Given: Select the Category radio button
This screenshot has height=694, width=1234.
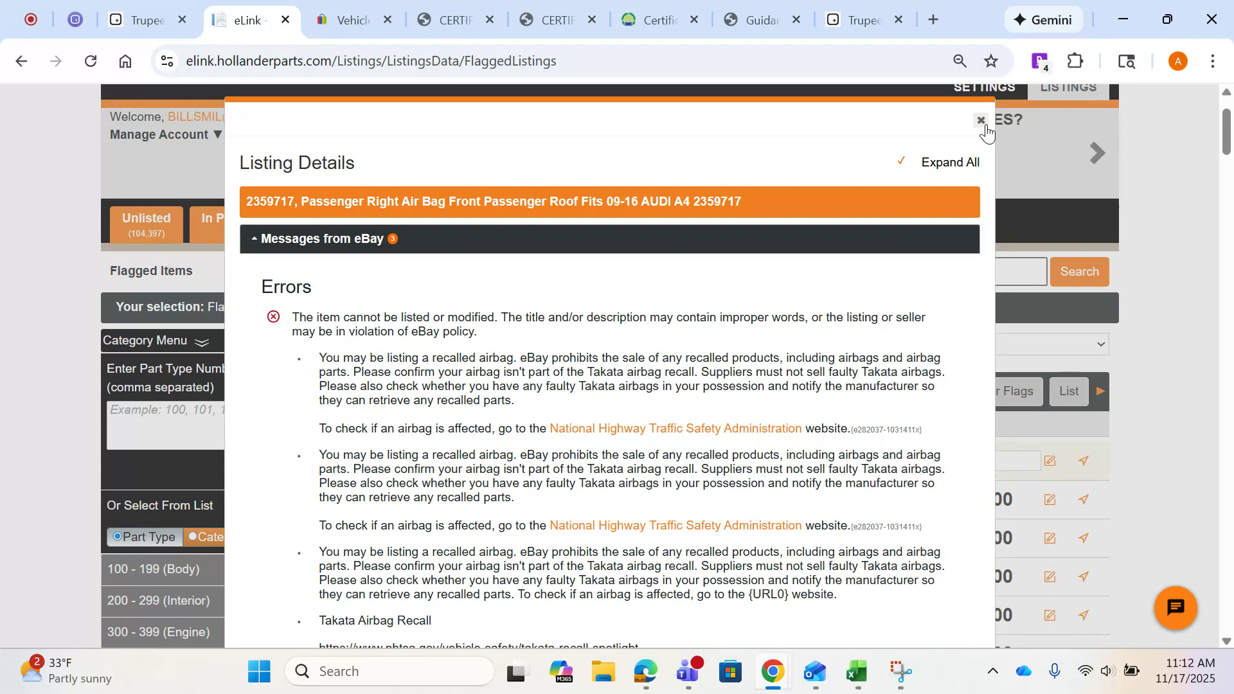Looking at the screenshot, I should [192, 537].
